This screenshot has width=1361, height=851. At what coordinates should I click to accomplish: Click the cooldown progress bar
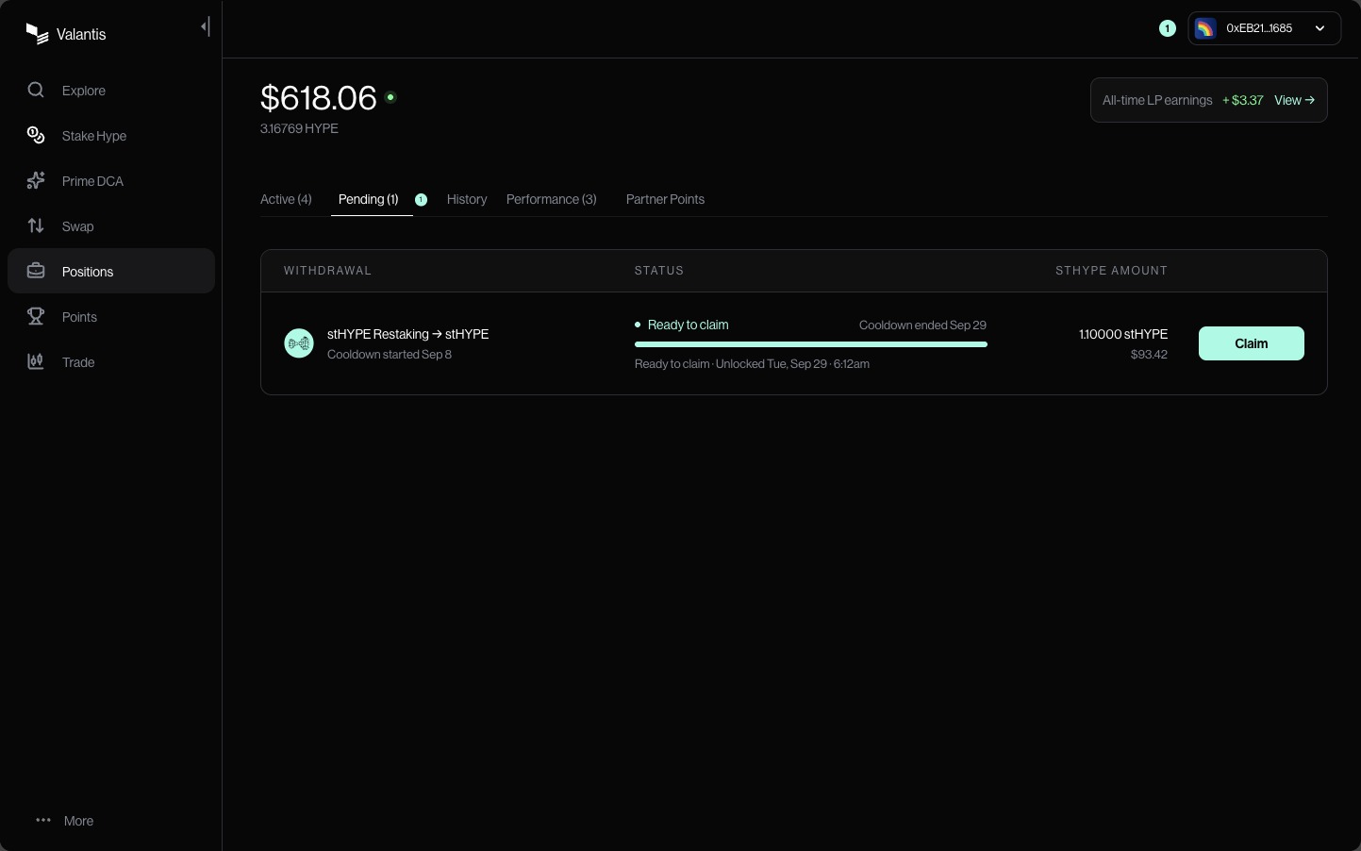pos(811,344)
